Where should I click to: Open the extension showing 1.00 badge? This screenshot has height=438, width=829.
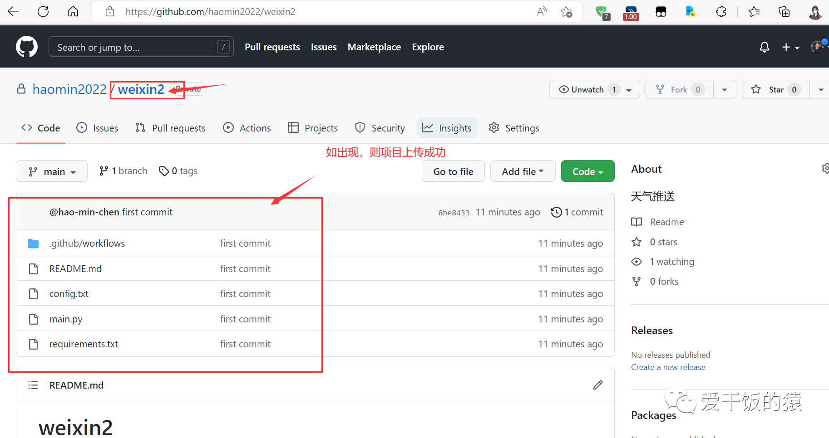click(631, 13)
